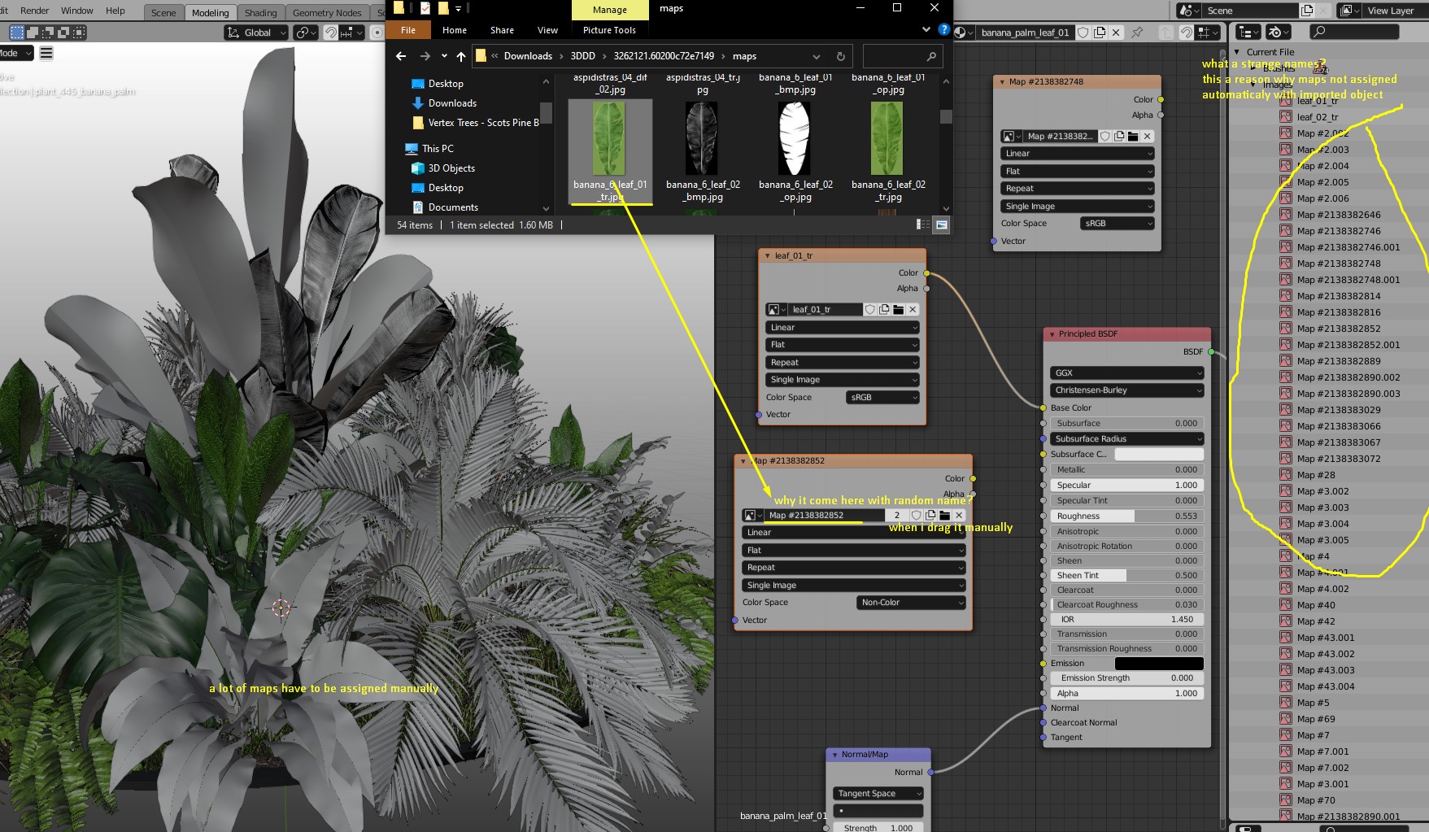Click the outliner search field

(x=1354, y=32)
